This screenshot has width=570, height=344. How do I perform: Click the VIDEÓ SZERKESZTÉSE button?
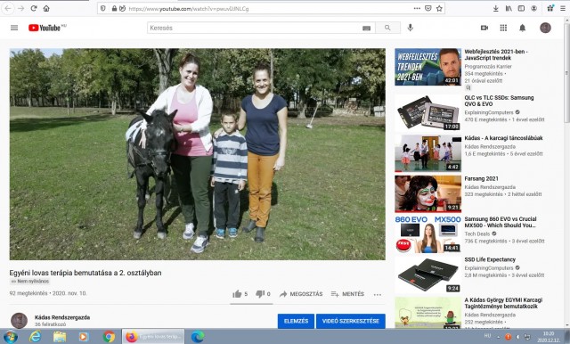(350, 321)
